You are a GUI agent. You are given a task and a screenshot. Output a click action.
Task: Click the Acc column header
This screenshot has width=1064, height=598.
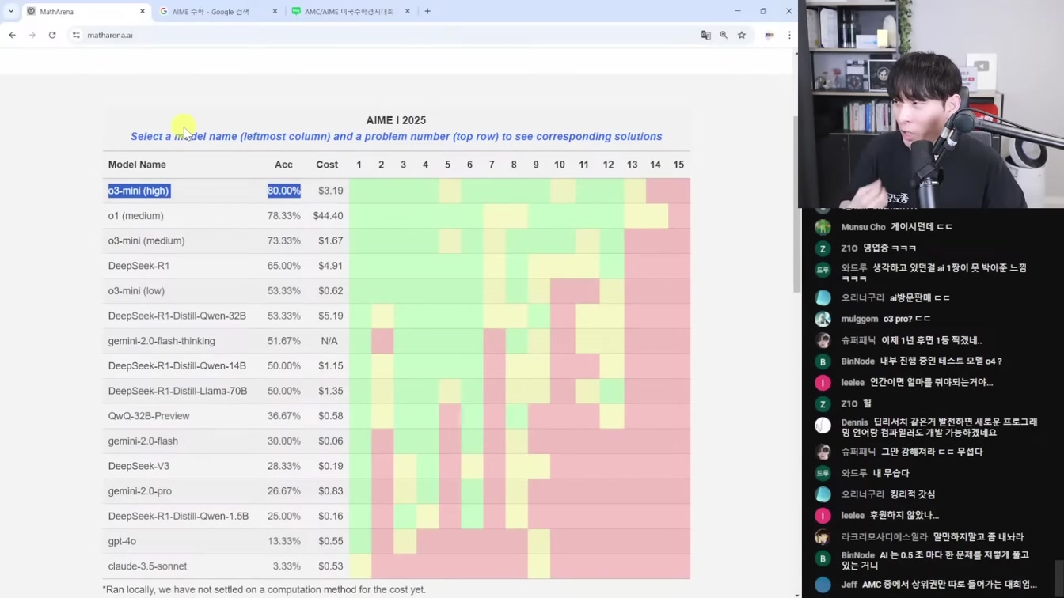pyautogui.click(x=283, y=165)
